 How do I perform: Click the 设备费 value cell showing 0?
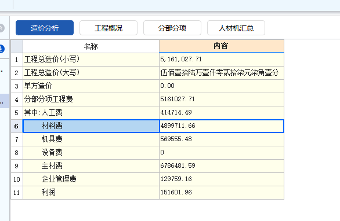(x=222, y=153)
